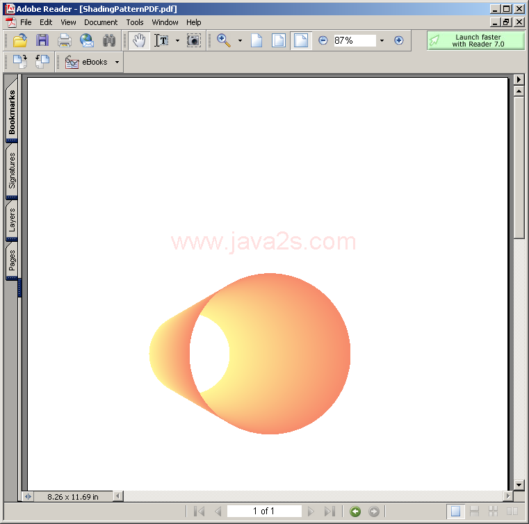Open the View menu
Image resolution: width=529 pixels, height=524 pixels.
(68, 22)
